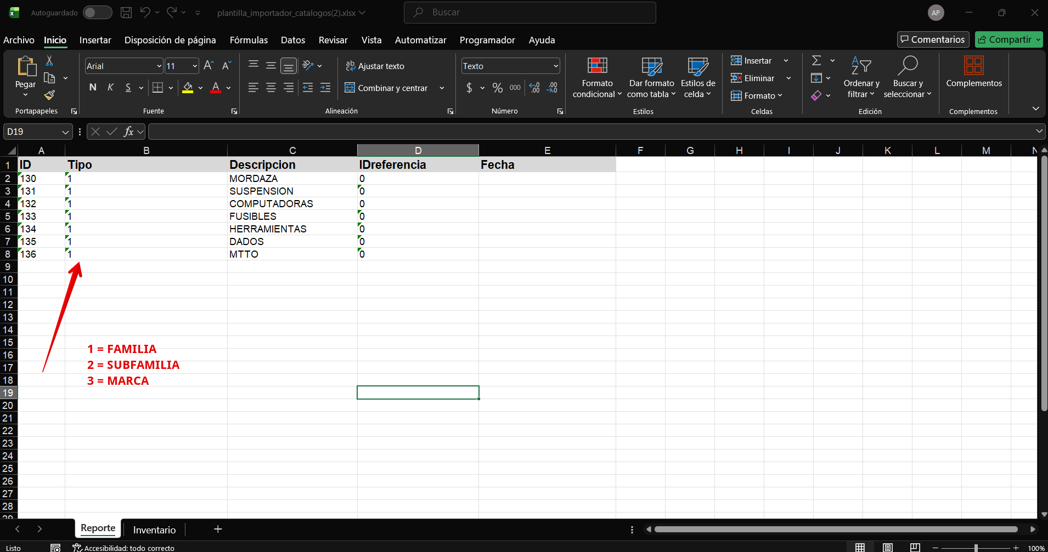
Task: Switch to the Inventario sheet tab
Action: (x=154, y=530)
